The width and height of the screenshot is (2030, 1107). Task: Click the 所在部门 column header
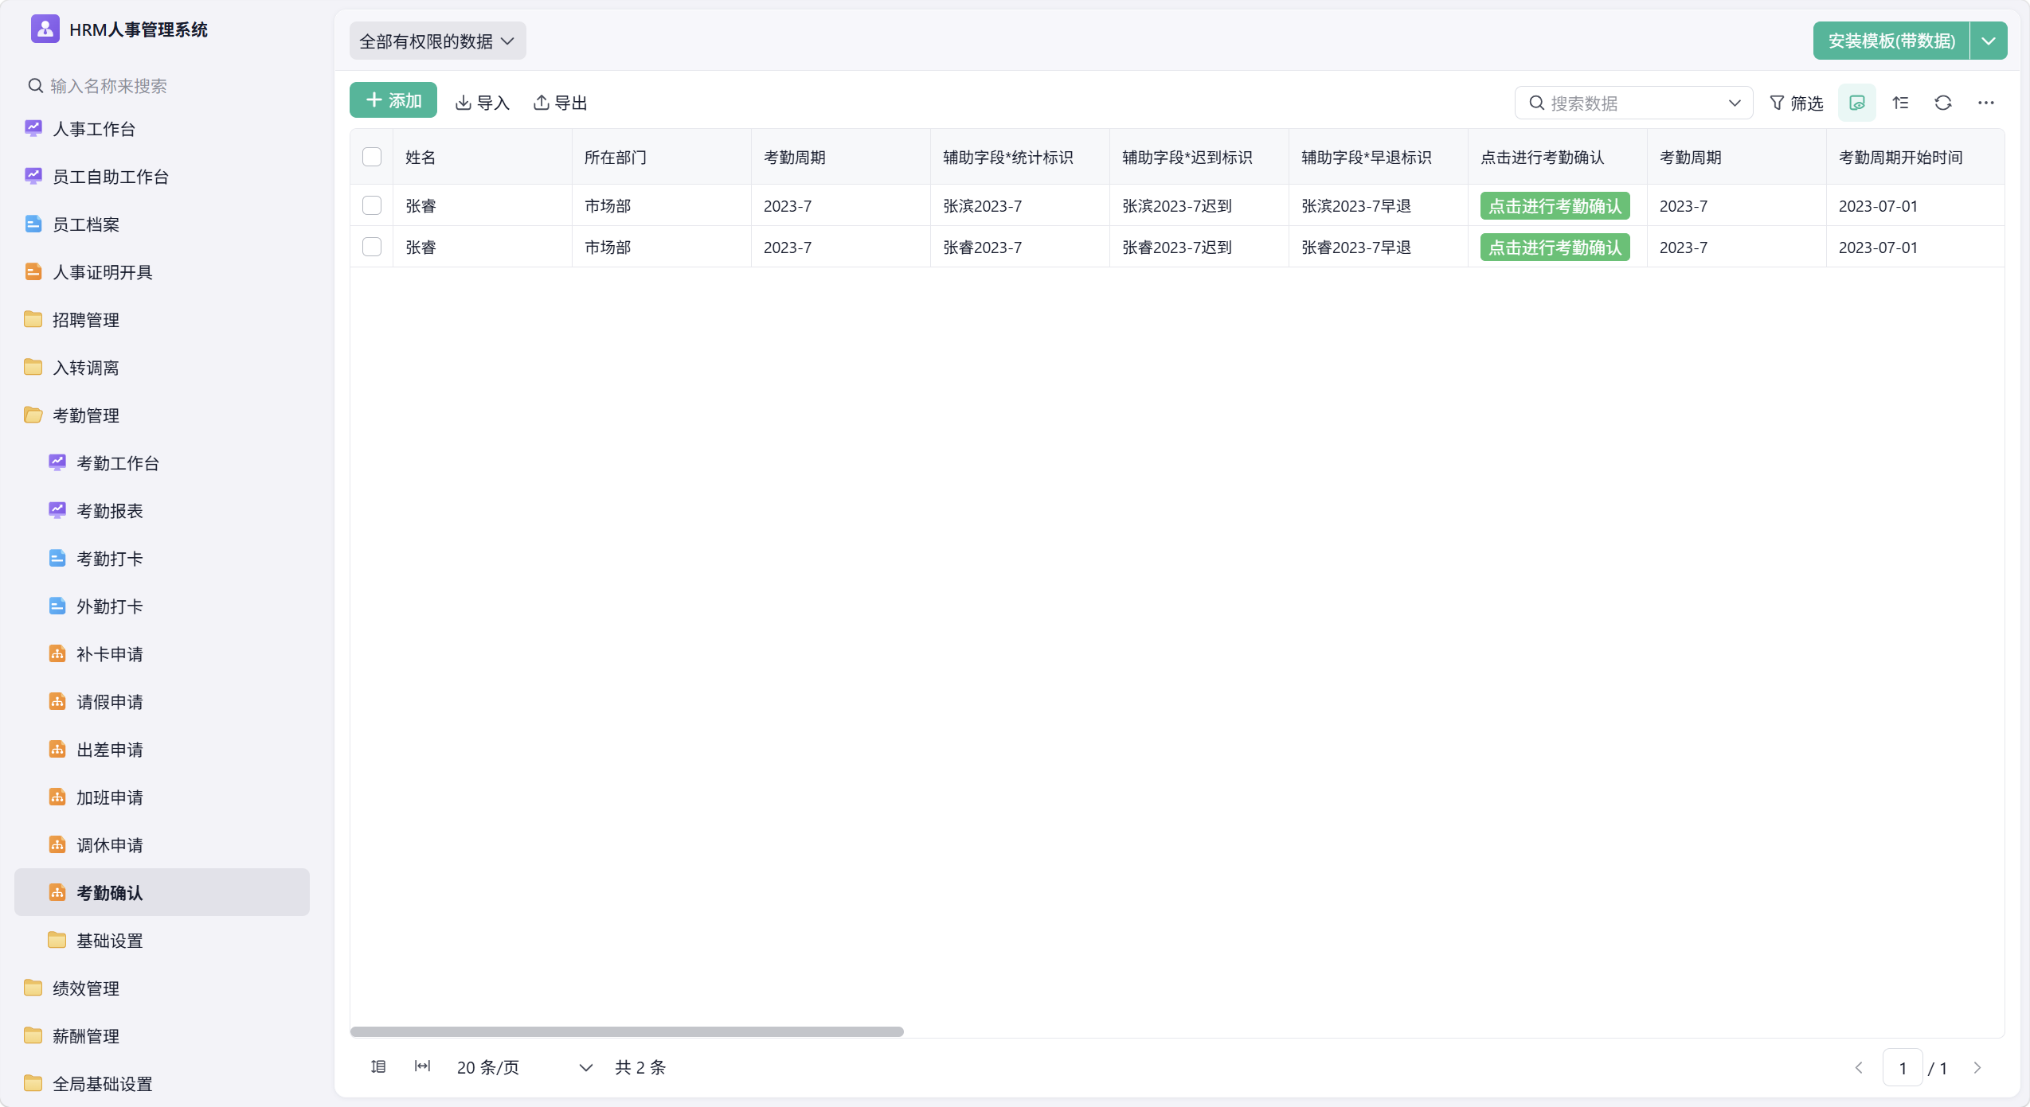click(661, 158)
